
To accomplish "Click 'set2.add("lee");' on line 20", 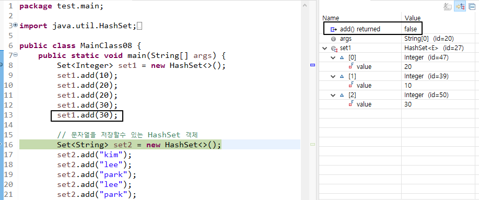I will pos(94,185).
